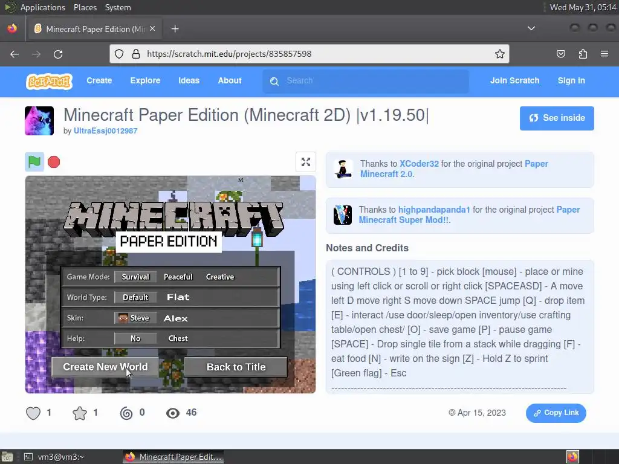The width and height of the screenshot is (619, 464).
Task: Set Help option to No
Action: (x=135, y=338)
